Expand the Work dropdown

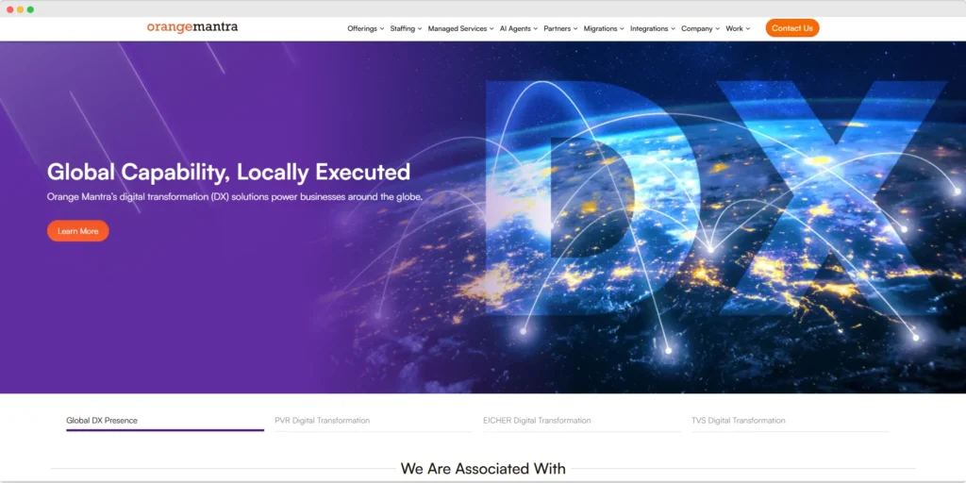738,28
